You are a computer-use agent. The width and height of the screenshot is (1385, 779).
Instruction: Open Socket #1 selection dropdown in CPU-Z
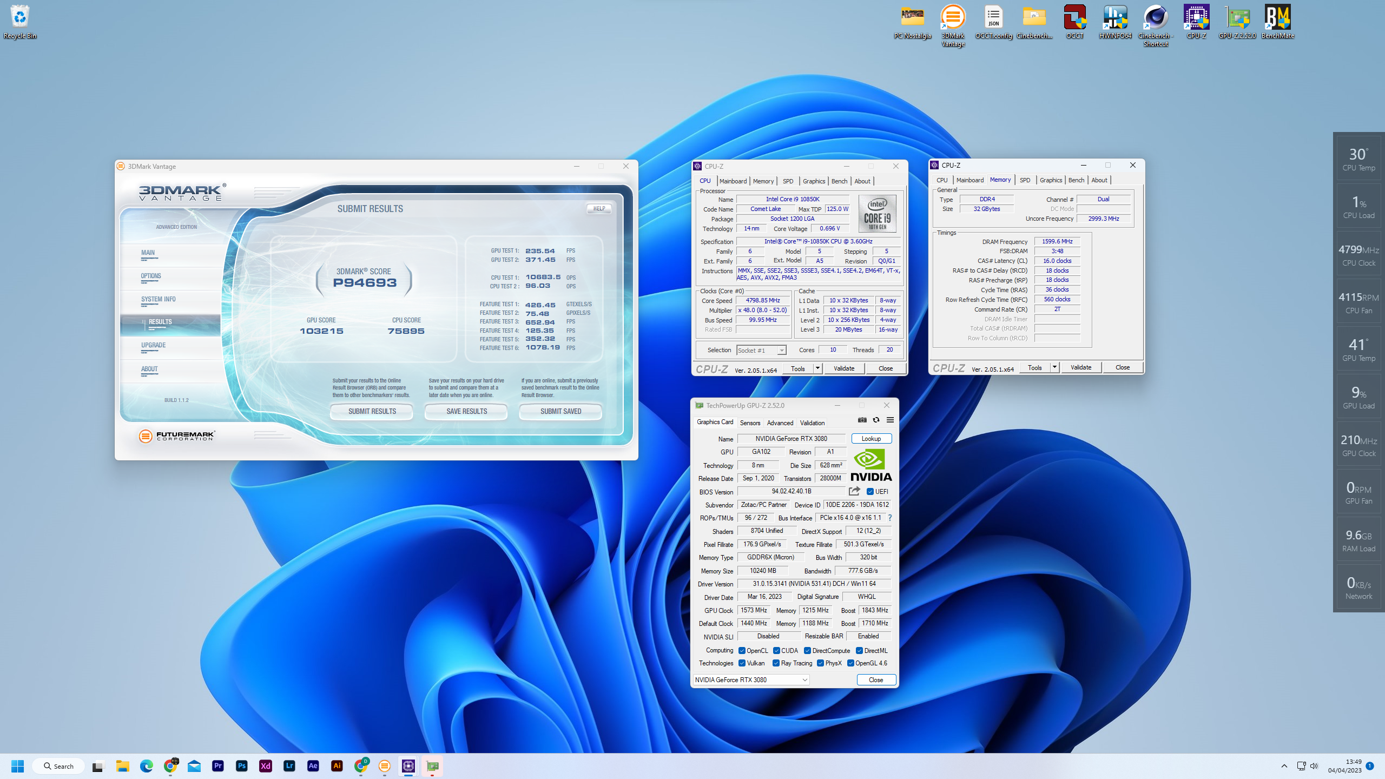[x=761, y=351]
